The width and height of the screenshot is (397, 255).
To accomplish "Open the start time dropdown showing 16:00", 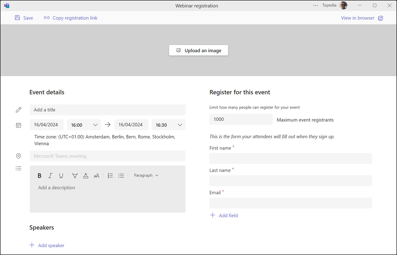I will click(x=84, y=124).
